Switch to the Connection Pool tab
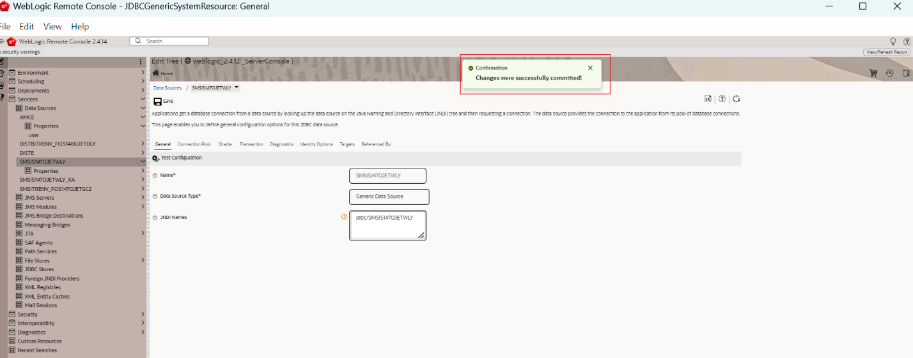Viewport: 913px width, 358px height. (194, 144)
